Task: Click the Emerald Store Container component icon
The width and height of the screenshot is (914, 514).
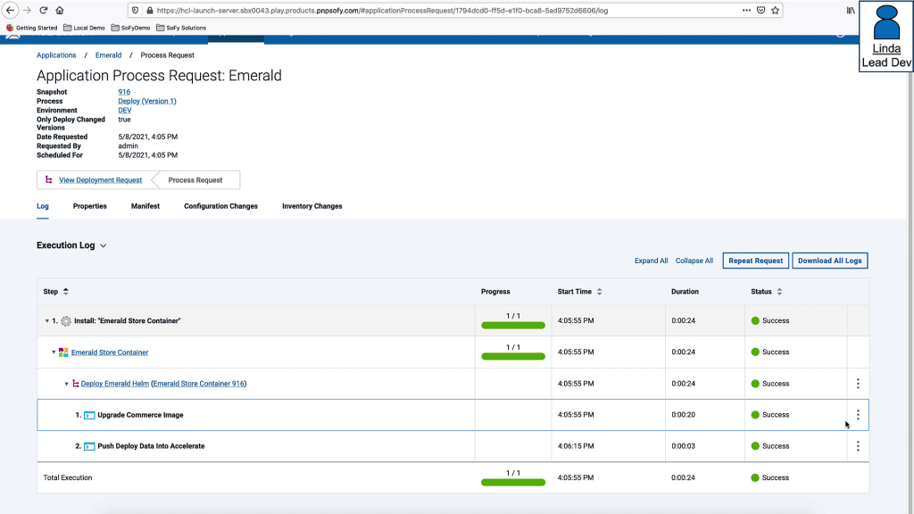Action: (63, 352)
